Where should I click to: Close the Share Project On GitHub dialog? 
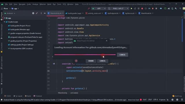107,41
